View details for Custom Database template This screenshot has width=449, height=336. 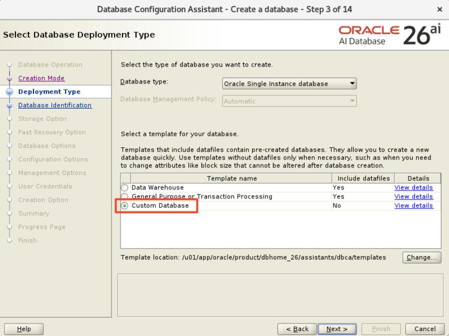coord(413,205)
